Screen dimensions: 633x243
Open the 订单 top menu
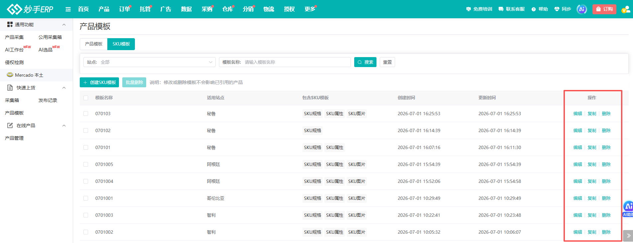tap(125, 9)
